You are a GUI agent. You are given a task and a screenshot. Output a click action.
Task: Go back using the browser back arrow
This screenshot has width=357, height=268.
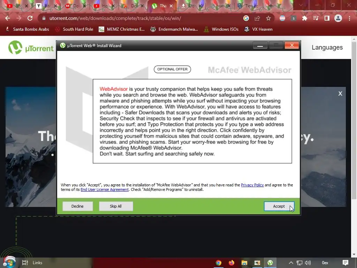pos(8,18)
